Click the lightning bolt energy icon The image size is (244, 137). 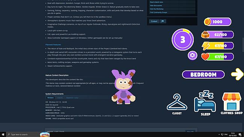pyautogui.click(x=205, y=46)
